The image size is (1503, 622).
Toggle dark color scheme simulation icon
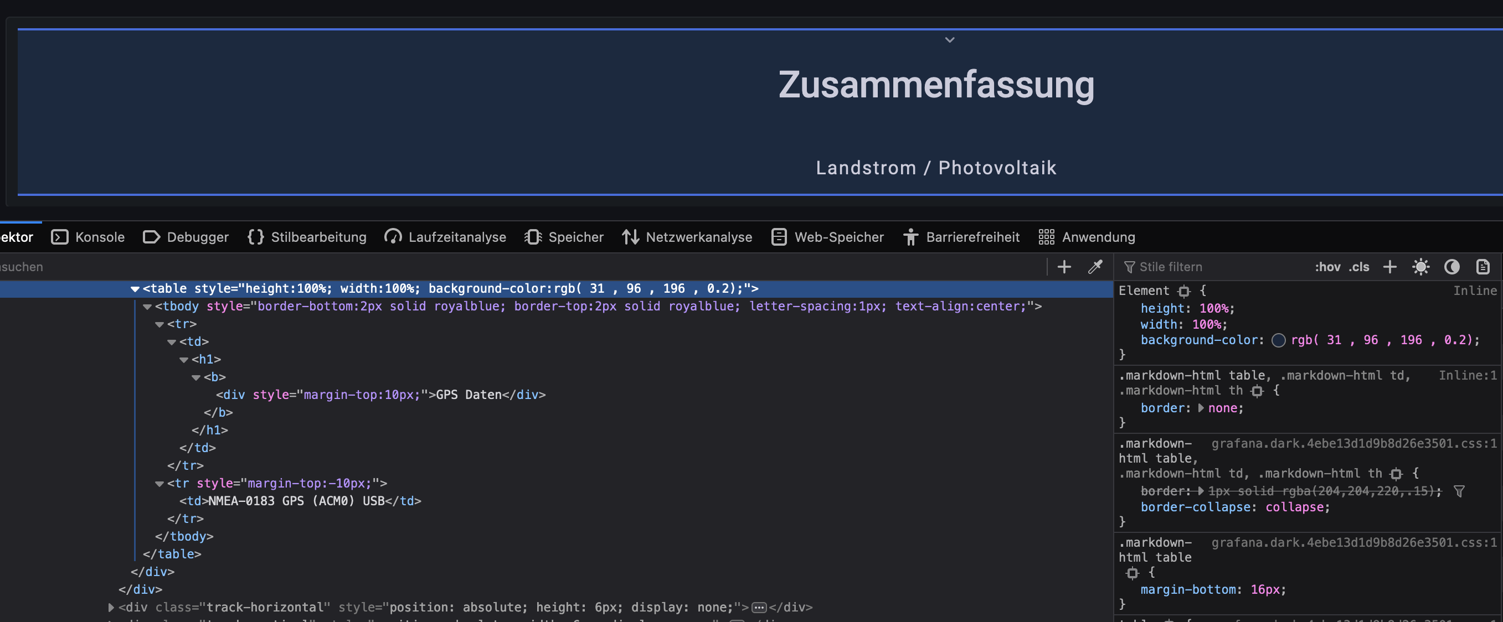point(1451,267)
